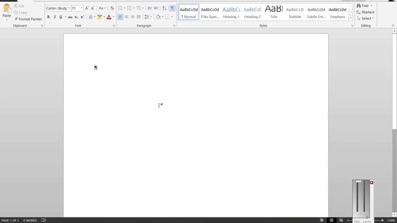The height and width of the screenshot is (223, 397).
Task: Toggle subscript formatting
Action: [76, 17]
